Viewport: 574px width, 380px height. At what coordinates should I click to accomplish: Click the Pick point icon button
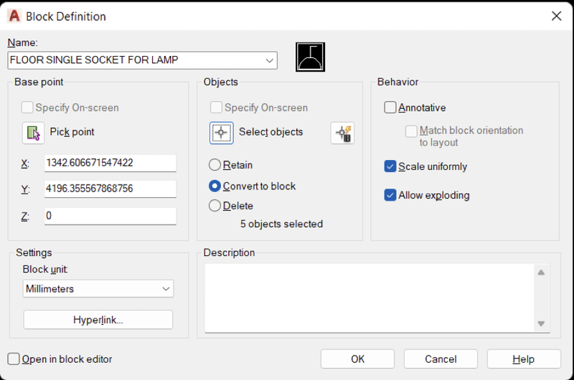33,133
